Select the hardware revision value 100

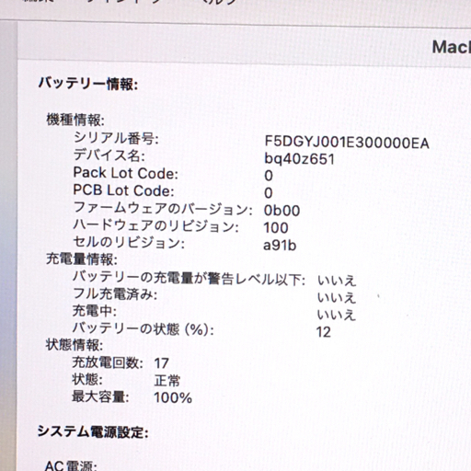pos(276,228)
